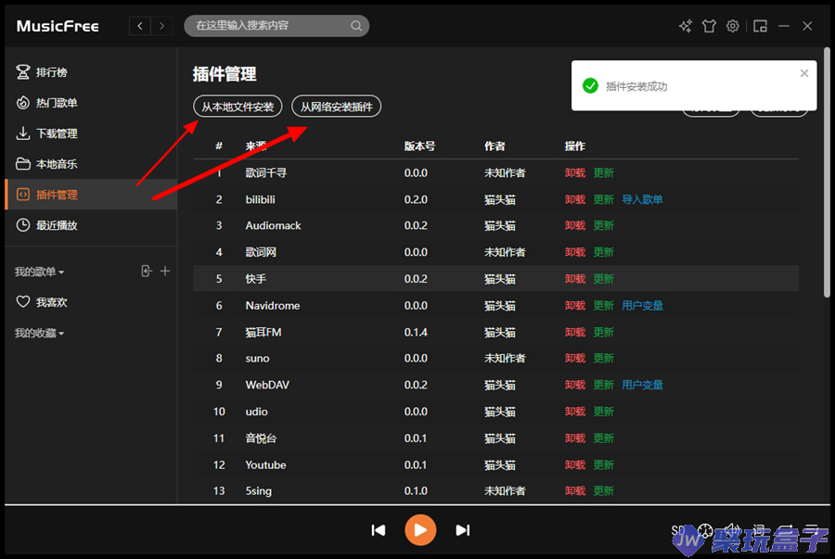835x559 pixels.
Task: Click 从本地文件安装 button
Action: 238,107
